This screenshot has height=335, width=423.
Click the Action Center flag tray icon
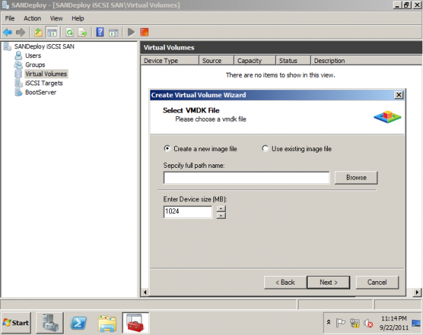coord(340,323)
